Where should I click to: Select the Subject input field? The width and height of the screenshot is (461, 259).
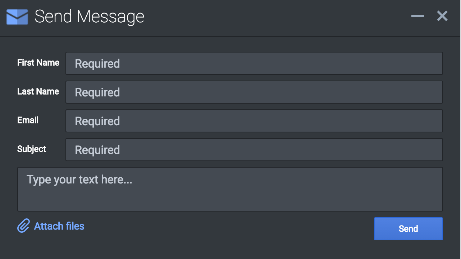tap(254, 150)
